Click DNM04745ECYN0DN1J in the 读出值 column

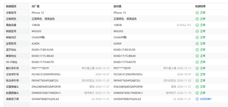(x=128, y=93)
